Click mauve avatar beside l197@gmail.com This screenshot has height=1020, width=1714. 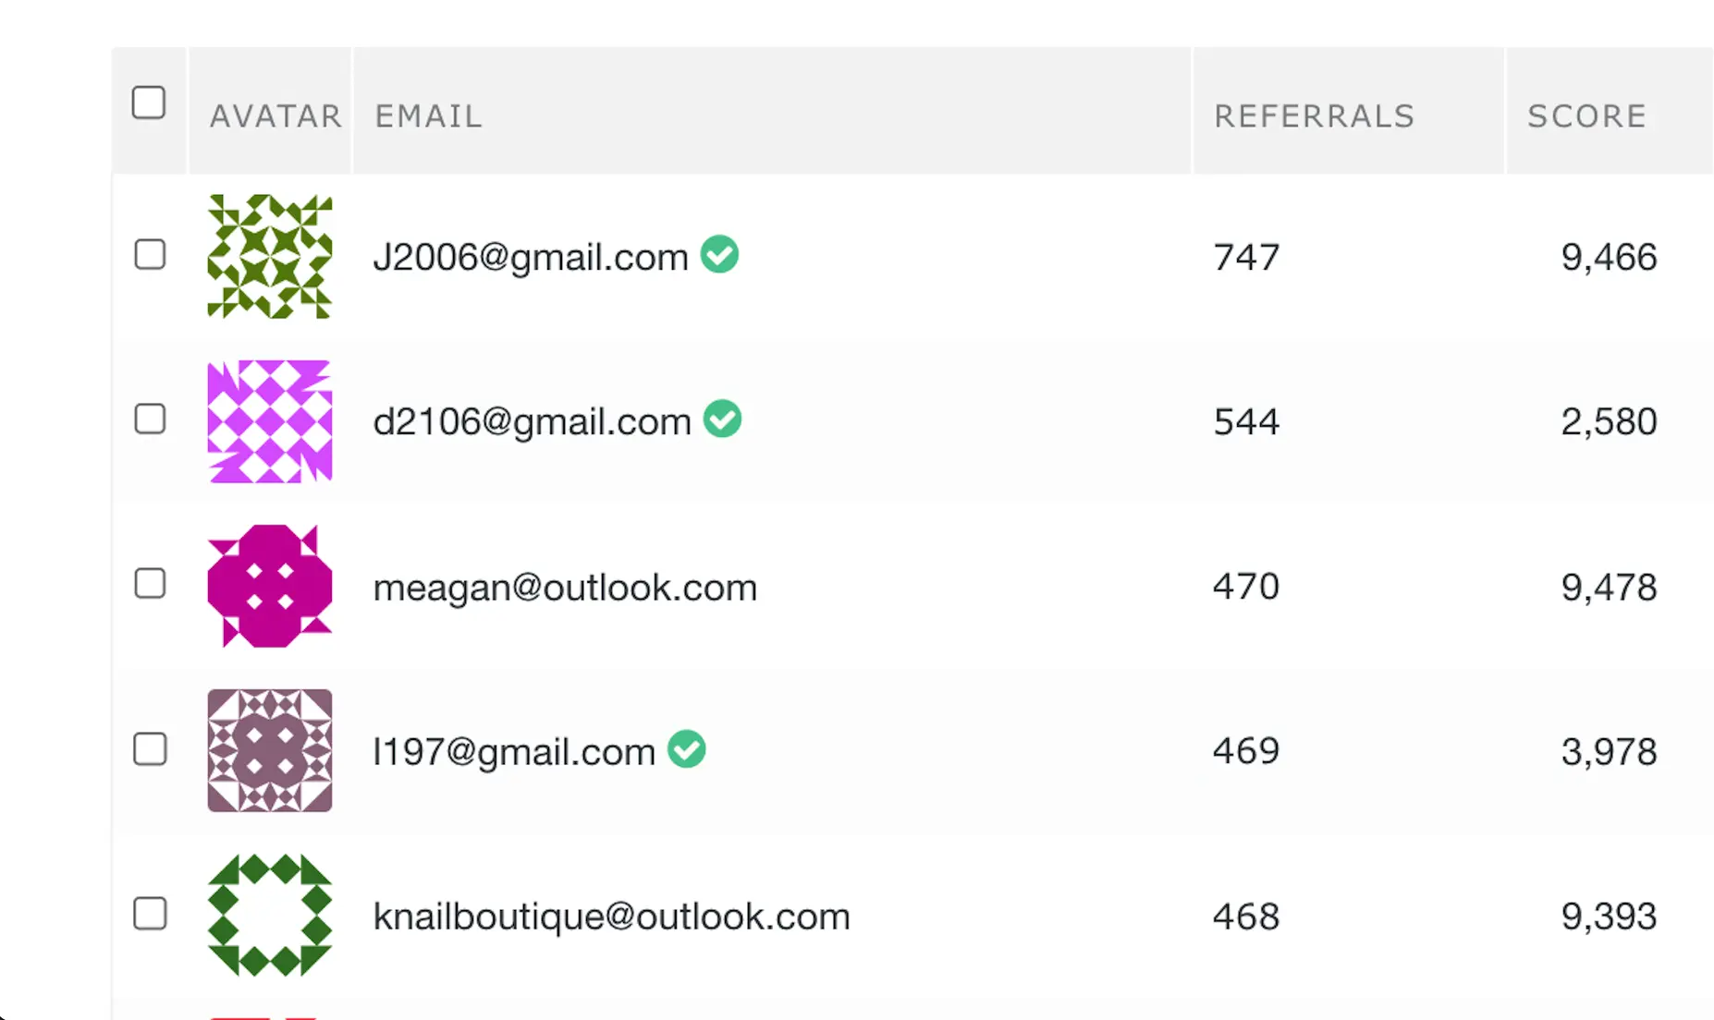270,750
